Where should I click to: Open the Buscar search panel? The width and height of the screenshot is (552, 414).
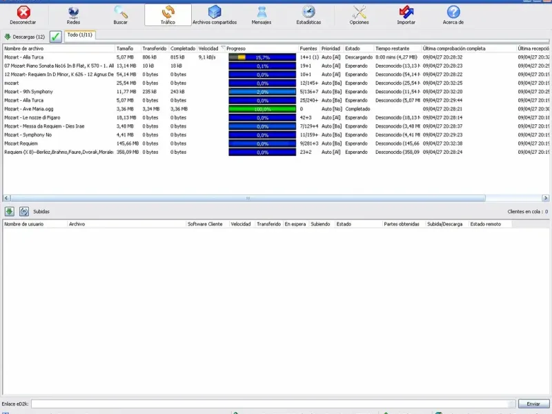(121, 15)
